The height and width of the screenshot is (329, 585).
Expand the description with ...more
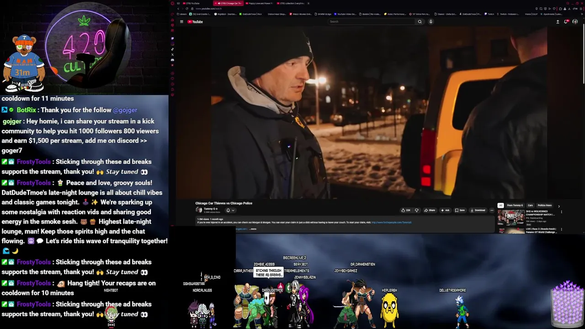253,229
